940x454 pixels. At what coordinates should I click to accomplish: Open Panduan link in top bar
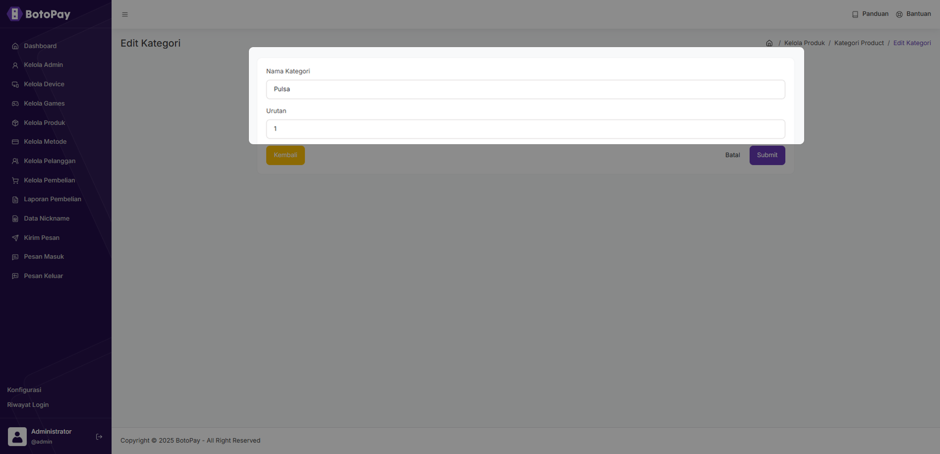876,14
